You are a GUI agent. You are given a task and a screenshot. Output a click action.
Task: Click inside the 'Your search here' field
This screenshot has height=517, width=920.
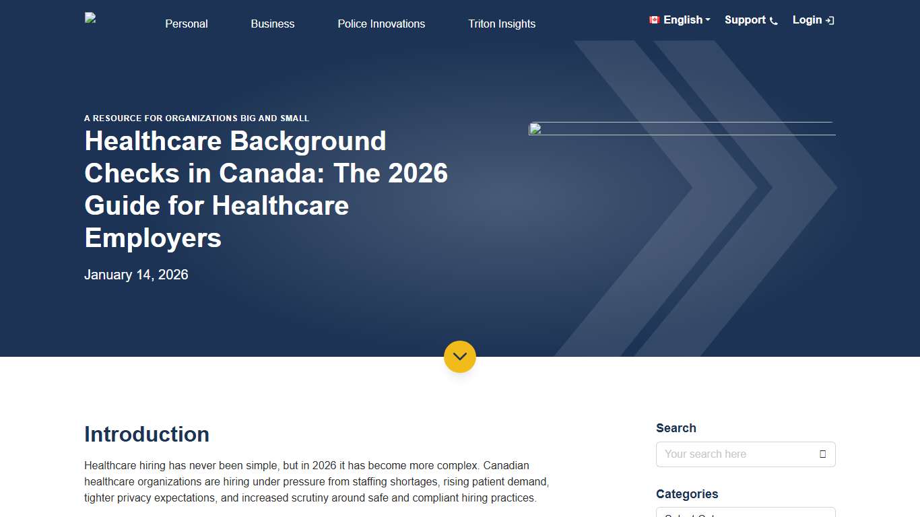tap(727, 454)
